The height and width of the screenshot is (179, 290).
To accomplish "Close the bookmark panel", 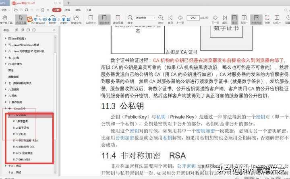I will tap(54, 30).
